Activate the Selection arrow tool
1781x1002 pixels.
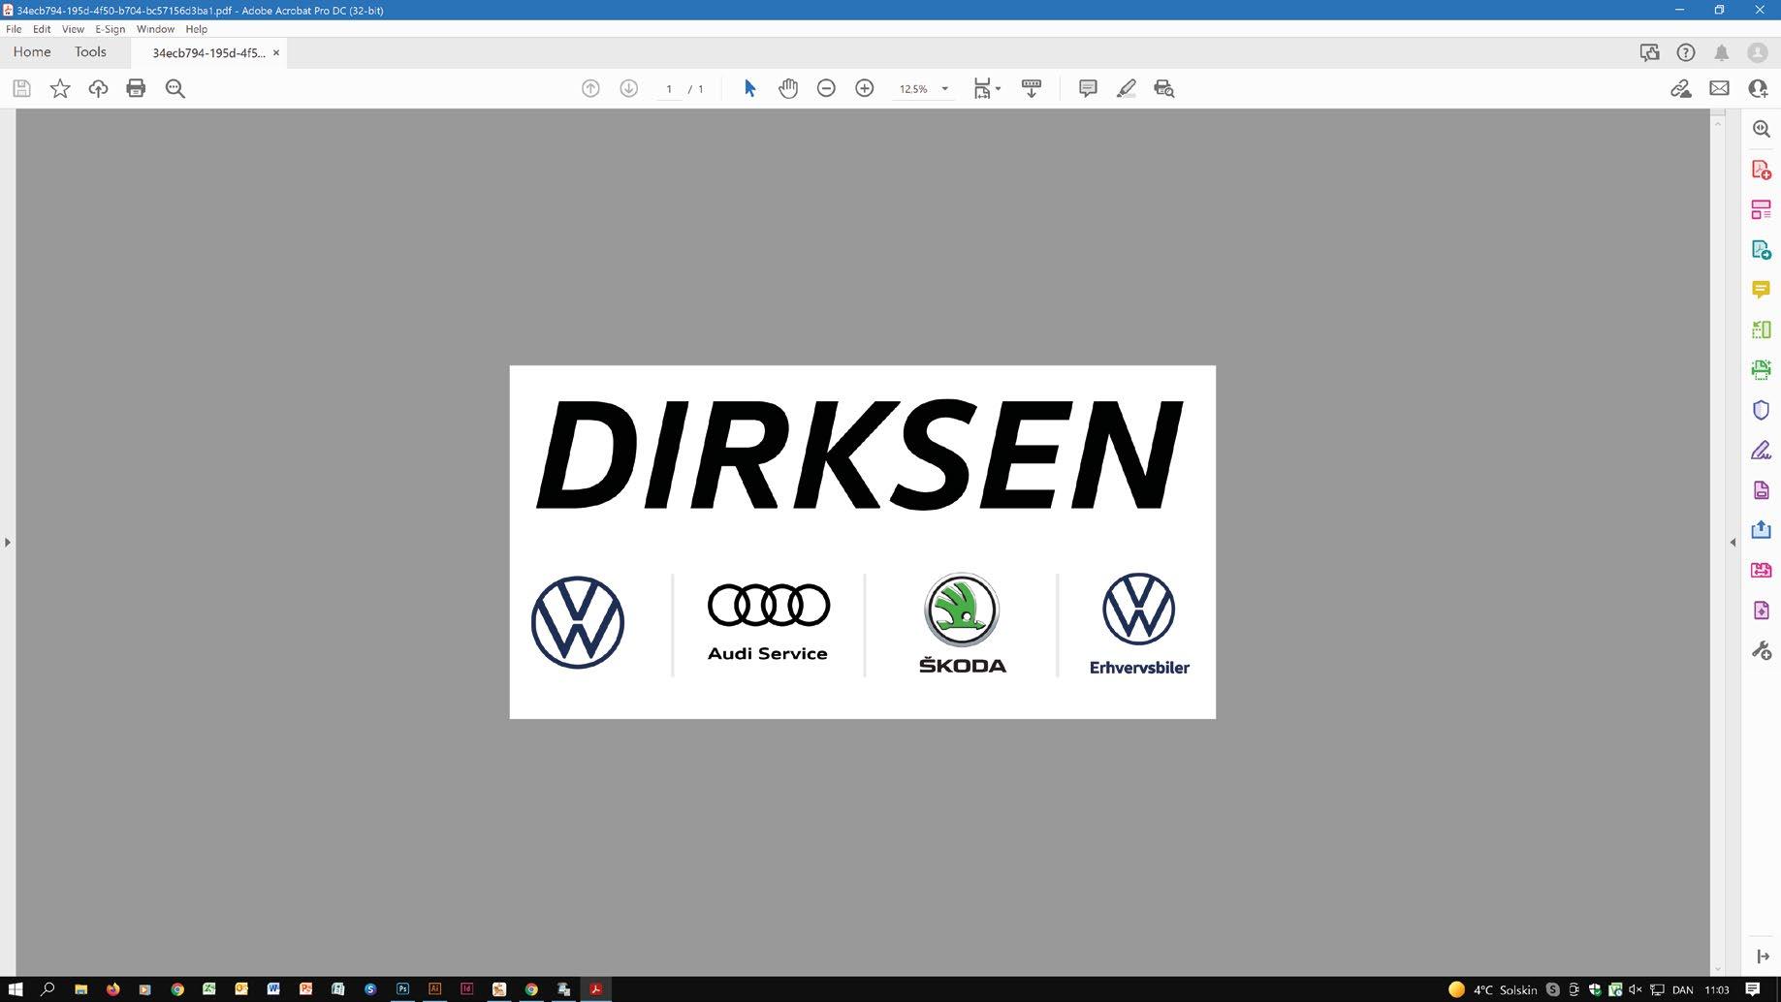tap(749, 88)
